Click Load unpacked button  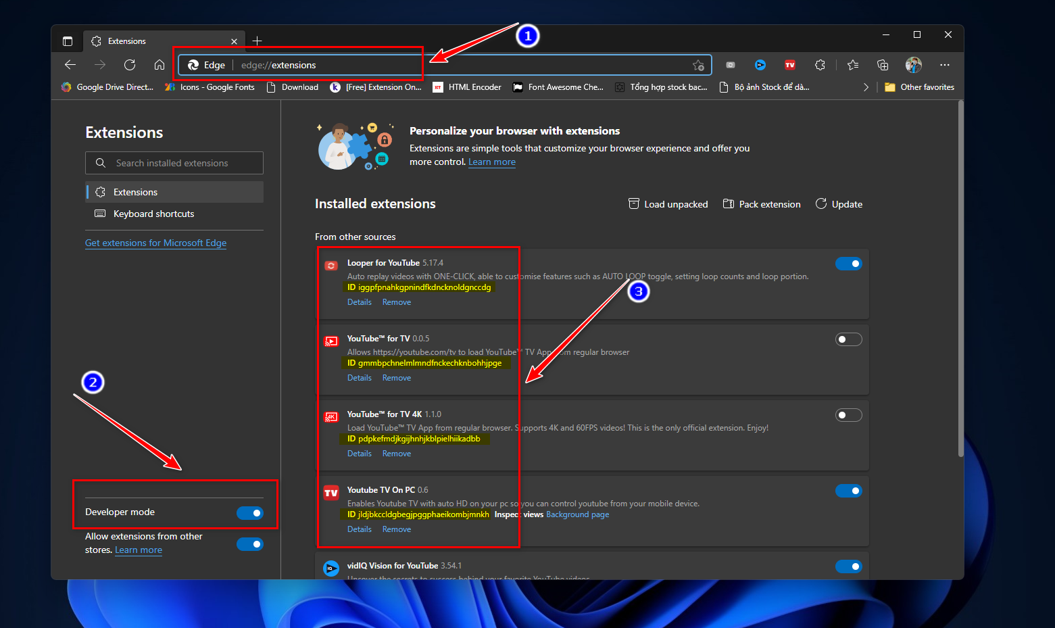pos(668,204)
